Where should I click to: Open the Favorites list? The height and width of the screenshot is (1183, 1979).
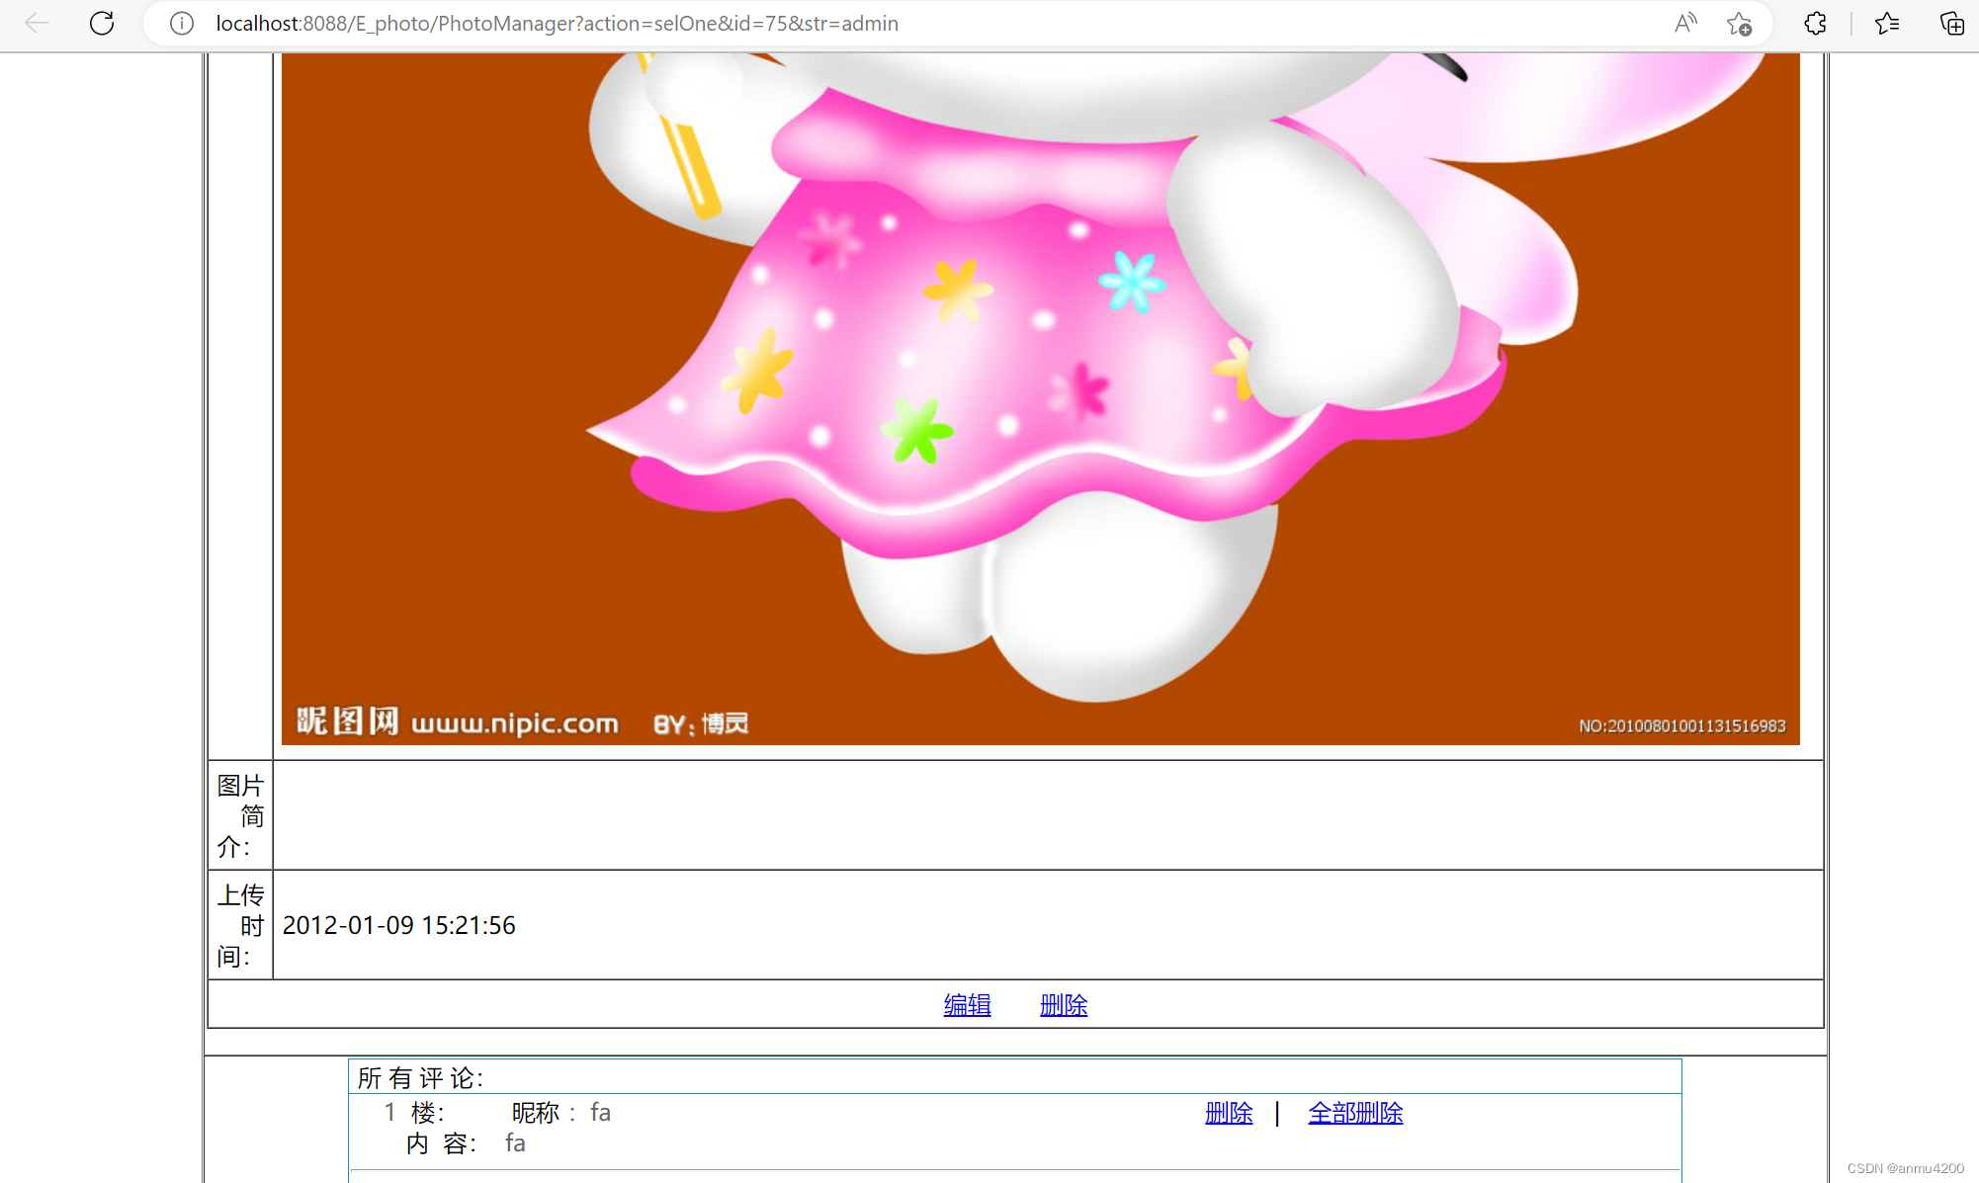point(1886,24)
